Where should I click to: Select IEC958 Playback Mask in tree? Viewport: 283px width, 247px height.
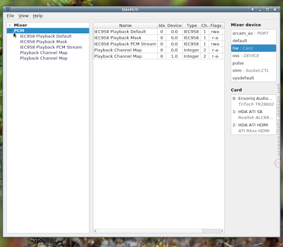click(x=44, y=41)
